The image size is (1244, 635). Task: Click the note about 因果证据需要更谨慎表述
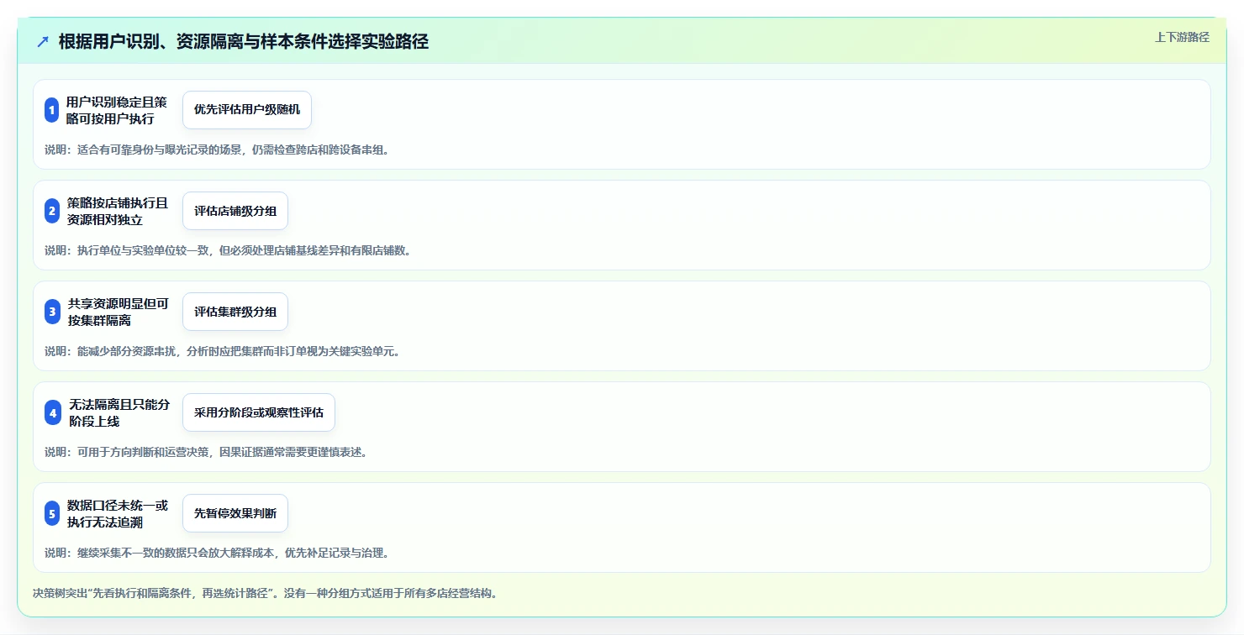coord(206,452)
